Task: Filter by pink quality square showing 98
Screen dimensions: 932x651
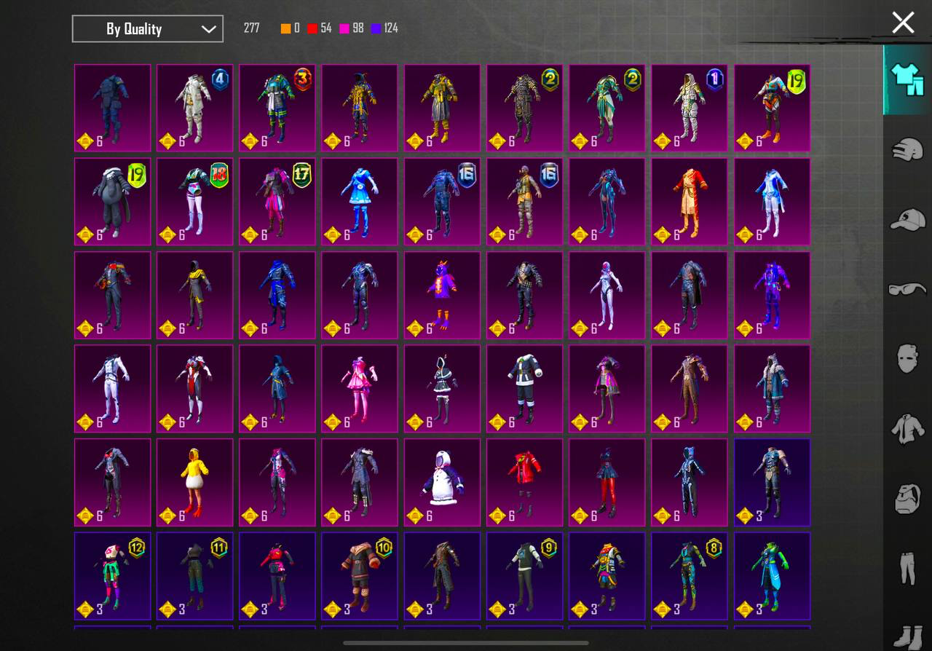Action: tap(352, 28)
